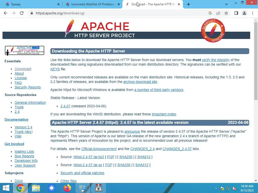Open the Docs subproject link
The height and width of the screenshot is (193, 258).
(x=19, y=181)
